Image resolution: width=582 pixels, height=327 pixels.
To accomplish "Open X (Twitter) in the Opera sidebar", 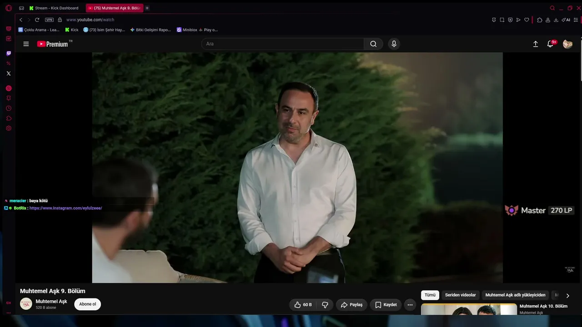I will tap(9, 73).
